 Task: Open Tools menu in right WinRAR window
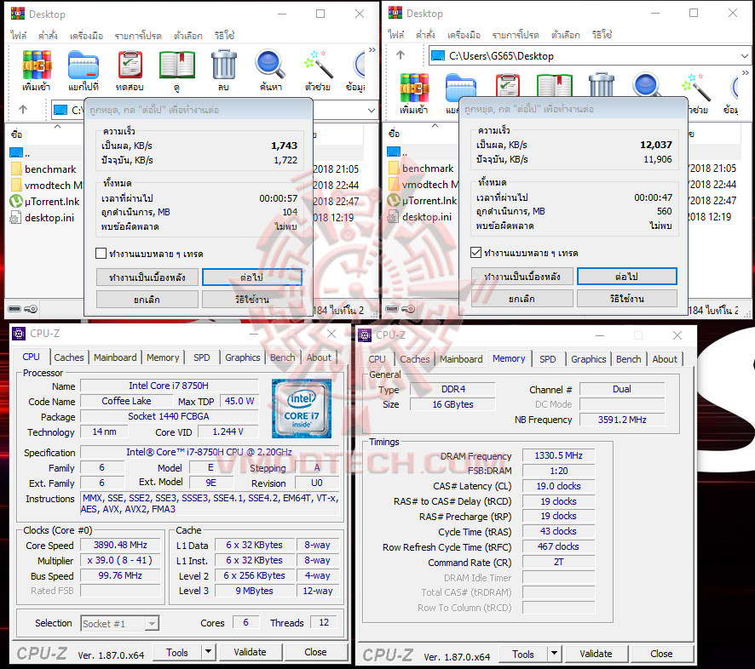pyautogui.click(x=464, y=35)
